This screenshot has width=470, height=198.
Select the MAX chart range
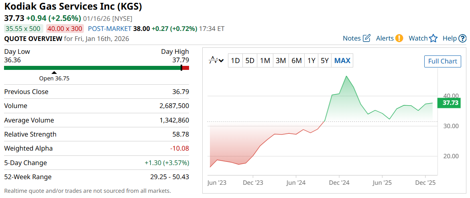[x=342, y=61]
